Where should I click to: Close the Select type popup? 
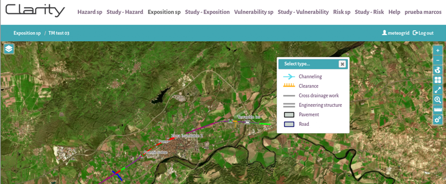pos(342,64)
